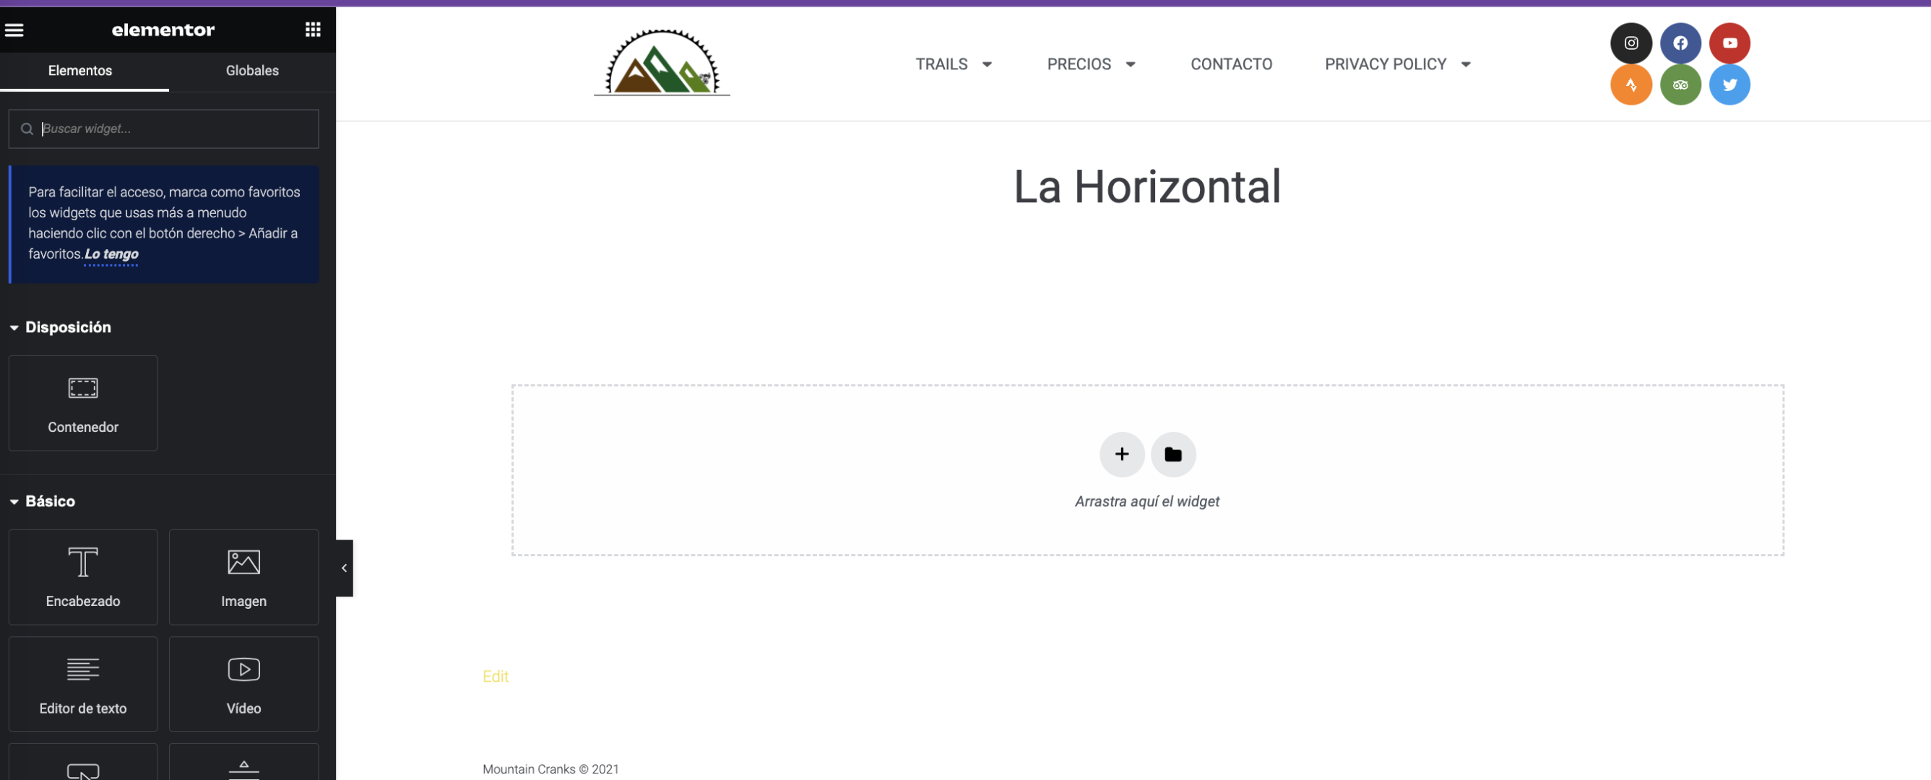Viewport: 1931px width, 780px height.
Task: Select the Encabezado widget
Action: (83, 577)
